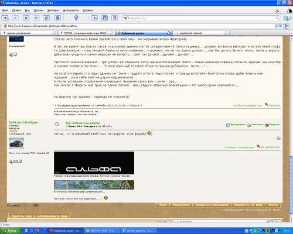Click the Print toolbar icon
Screen dimensions: 293x234
tap(57, 18)
